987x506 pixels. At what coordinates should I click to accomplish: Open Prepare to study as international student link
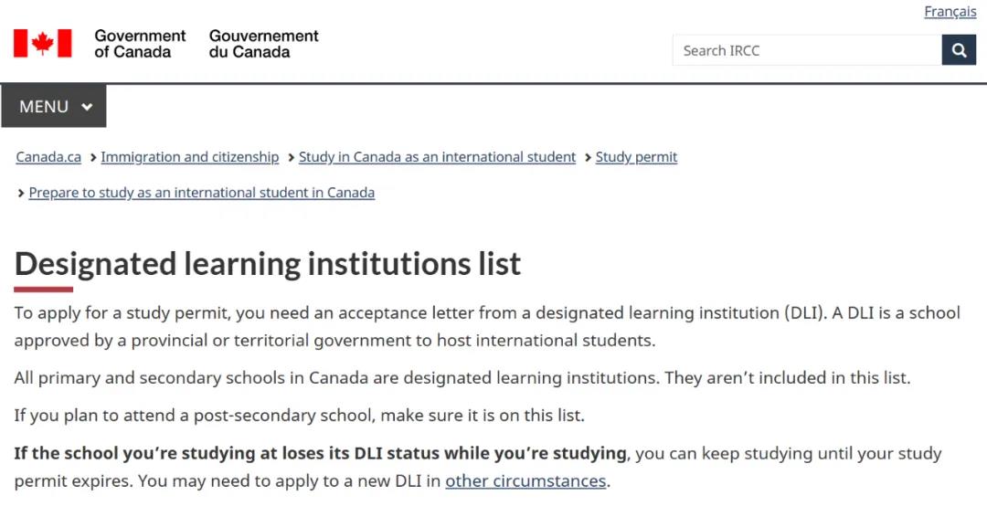201,193
